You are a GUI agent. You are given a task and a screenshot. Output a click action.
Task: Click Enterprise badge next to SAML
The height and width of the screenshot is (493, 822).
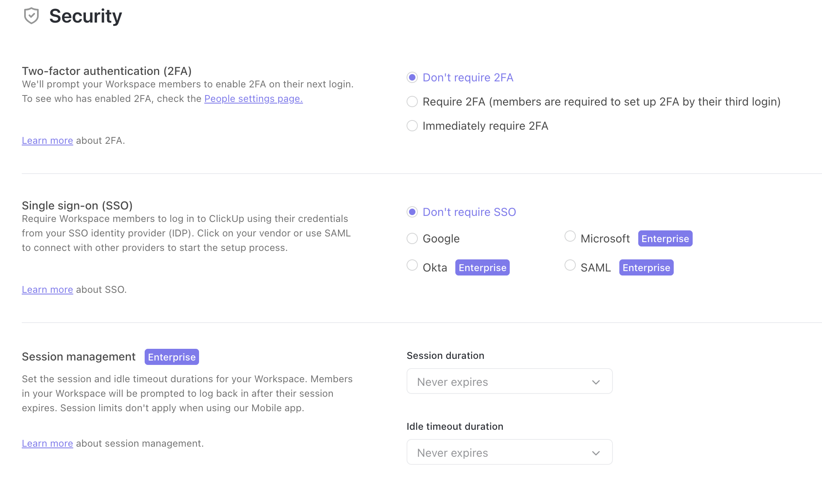[x=646, y=267]
